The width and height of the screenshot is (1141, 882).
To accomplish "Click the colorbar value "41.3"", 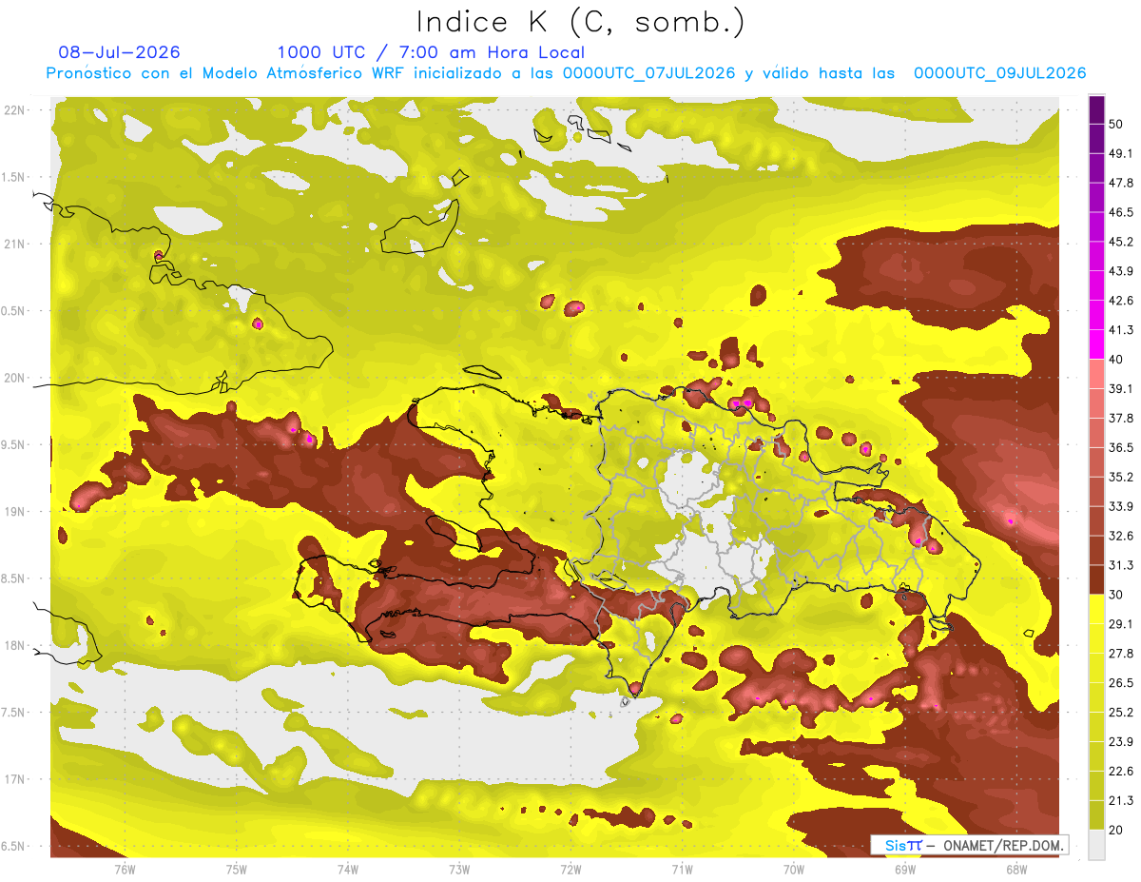I will coord(1120,330).
